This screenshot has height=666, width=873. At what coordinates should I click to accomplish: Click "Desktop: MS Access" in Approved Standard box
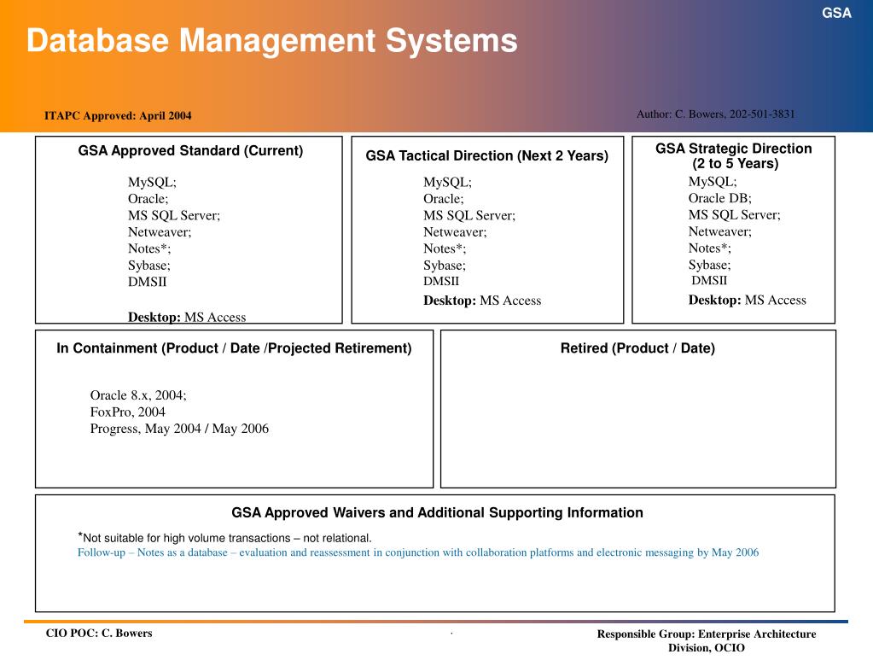click(x=187, y=317)
